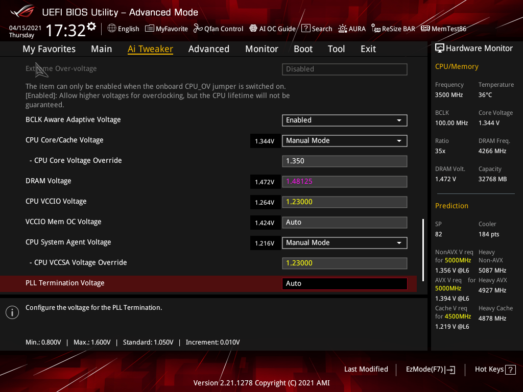Click the Hardware Monitor screen icon
Viewport: 523px width, 392px height.
[x=440, y=48]
